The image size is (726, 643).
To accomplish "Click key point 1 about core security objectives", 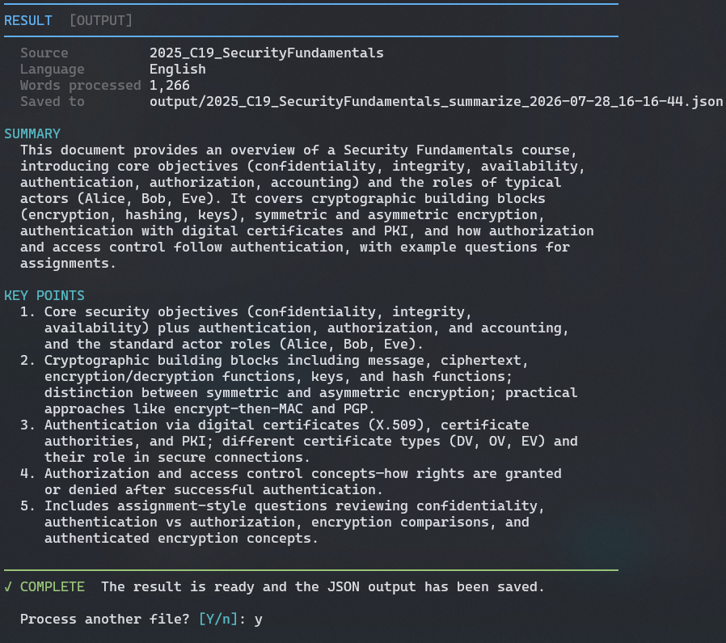I will [x=294, y=328].
